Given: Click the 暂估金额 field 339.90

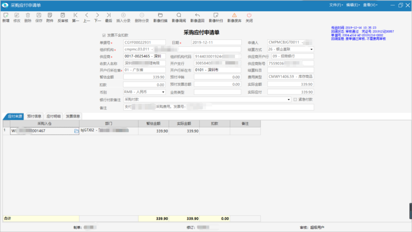Looking at the screenshot, I should (145, 77).
